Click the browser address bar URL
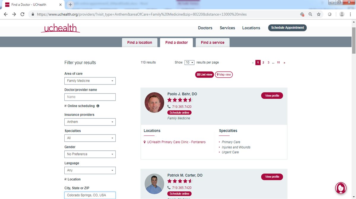This screenshot has height=199, width=356. (142, 14)
